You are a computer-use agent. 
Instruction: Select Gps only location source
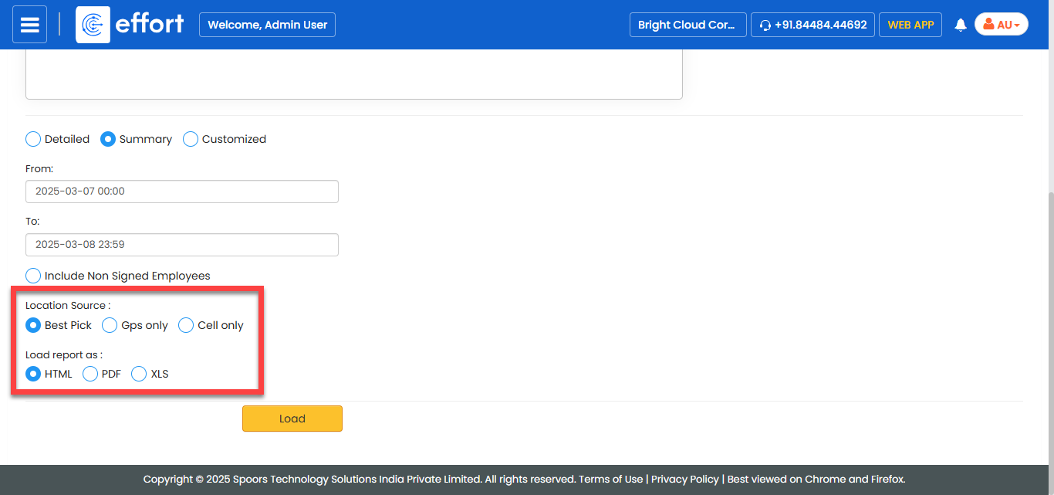pyautogui.click(x=110, y=325)
